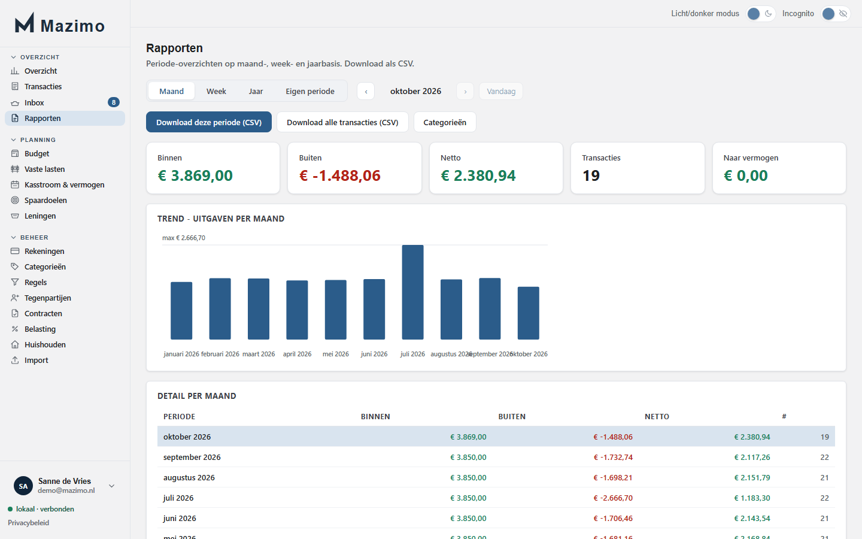
Task: Go to the next month arrow
Action: pyautogui.click(x=465, y=92)
